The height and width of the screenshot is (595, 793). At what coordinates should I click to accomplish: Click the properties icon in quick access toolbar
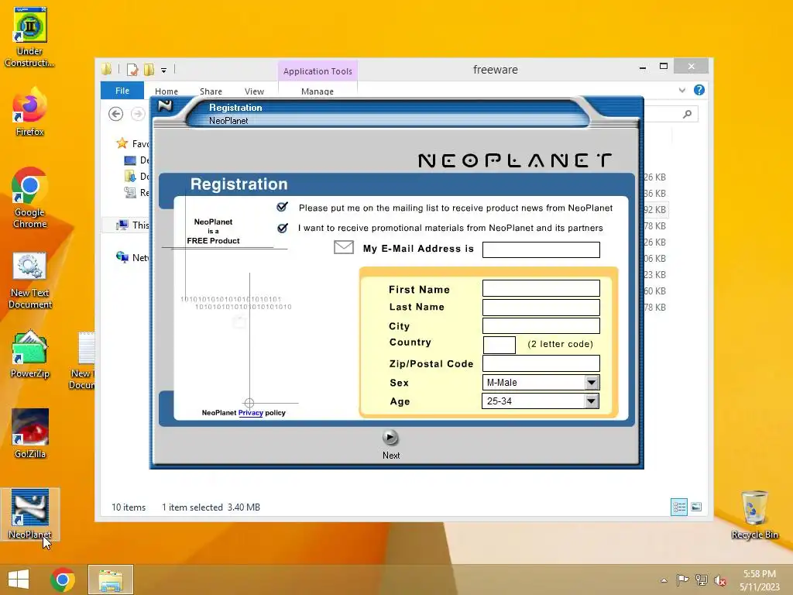pyautogui.click(x=132, y=69)
